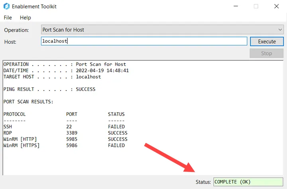Click the SUCCESS status for port 5985

(118, 139)
